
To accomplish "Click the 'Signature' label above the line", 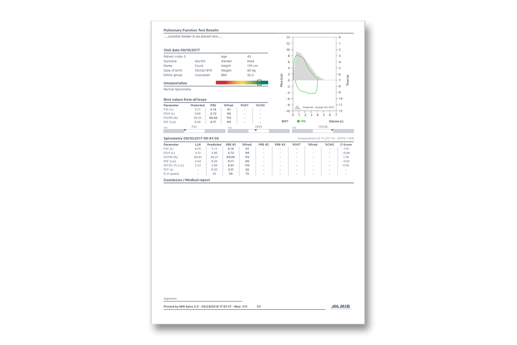I will coord(170,299).
